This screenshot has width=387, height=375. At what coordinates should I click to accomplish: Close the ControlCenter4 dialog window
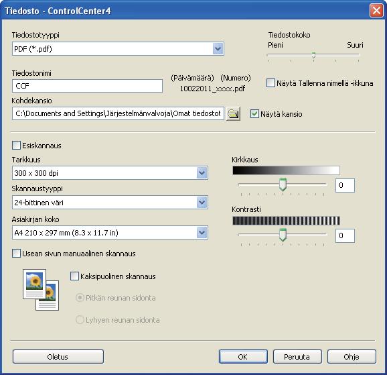(x=376, y=11)
